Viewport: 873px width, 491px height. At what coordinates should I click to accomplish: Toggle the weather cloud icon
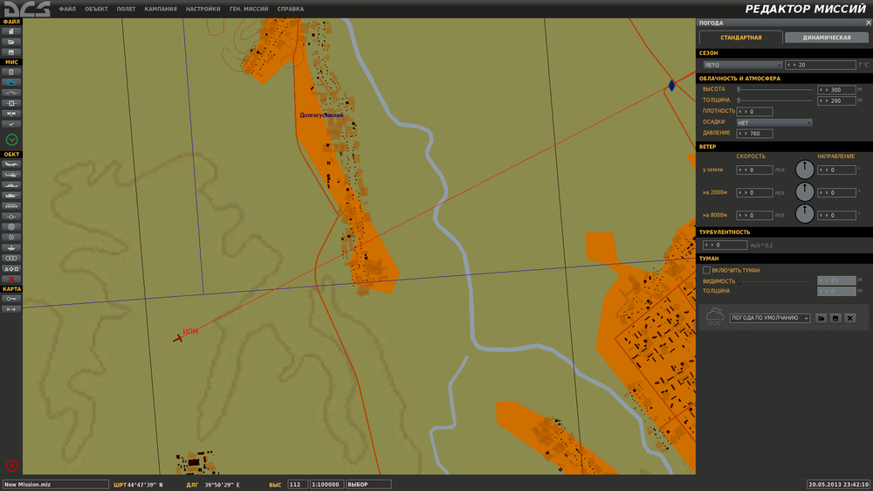[11, 82]
